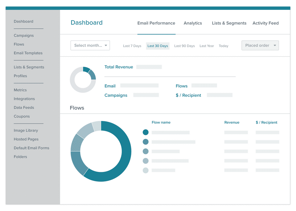Click the Flow name column header
Viewport: 296px width, 211px height.
(161, 122)
